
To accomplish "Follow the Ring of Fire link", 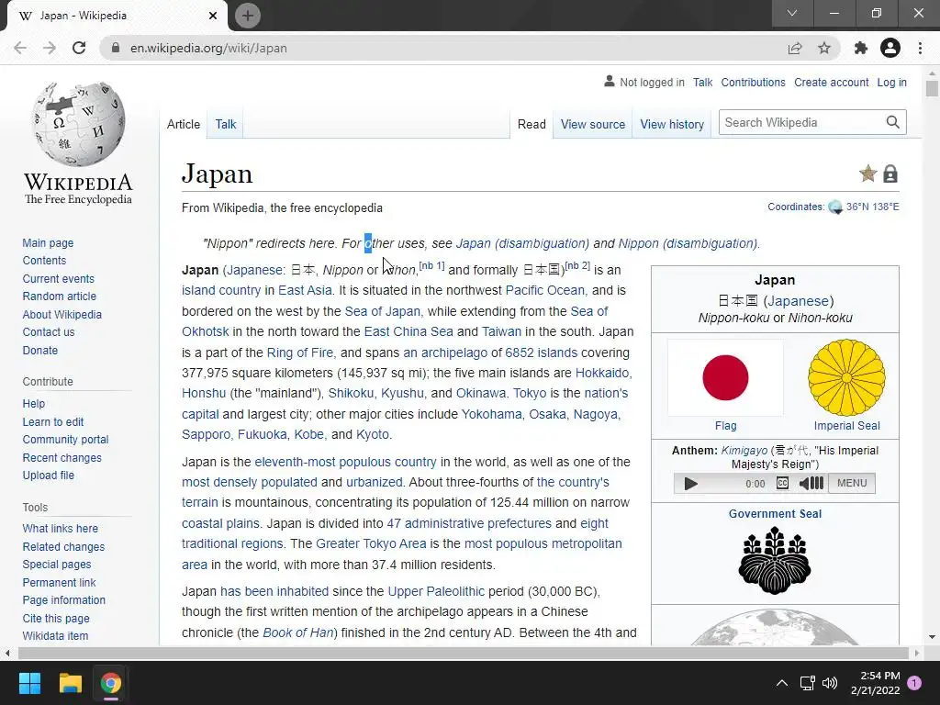I will pos(300,352).
